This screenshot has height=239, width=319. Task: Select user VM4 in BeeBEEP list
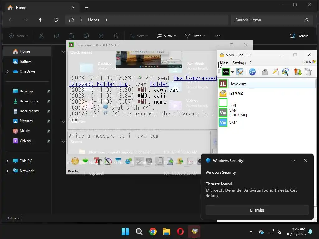(267, 113)
